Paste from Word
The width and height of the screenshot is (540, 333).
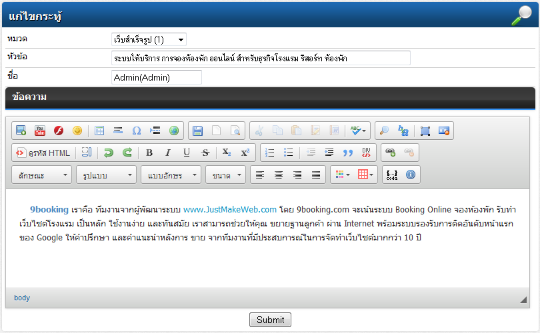pyautogui.click(x=334, y=131)
